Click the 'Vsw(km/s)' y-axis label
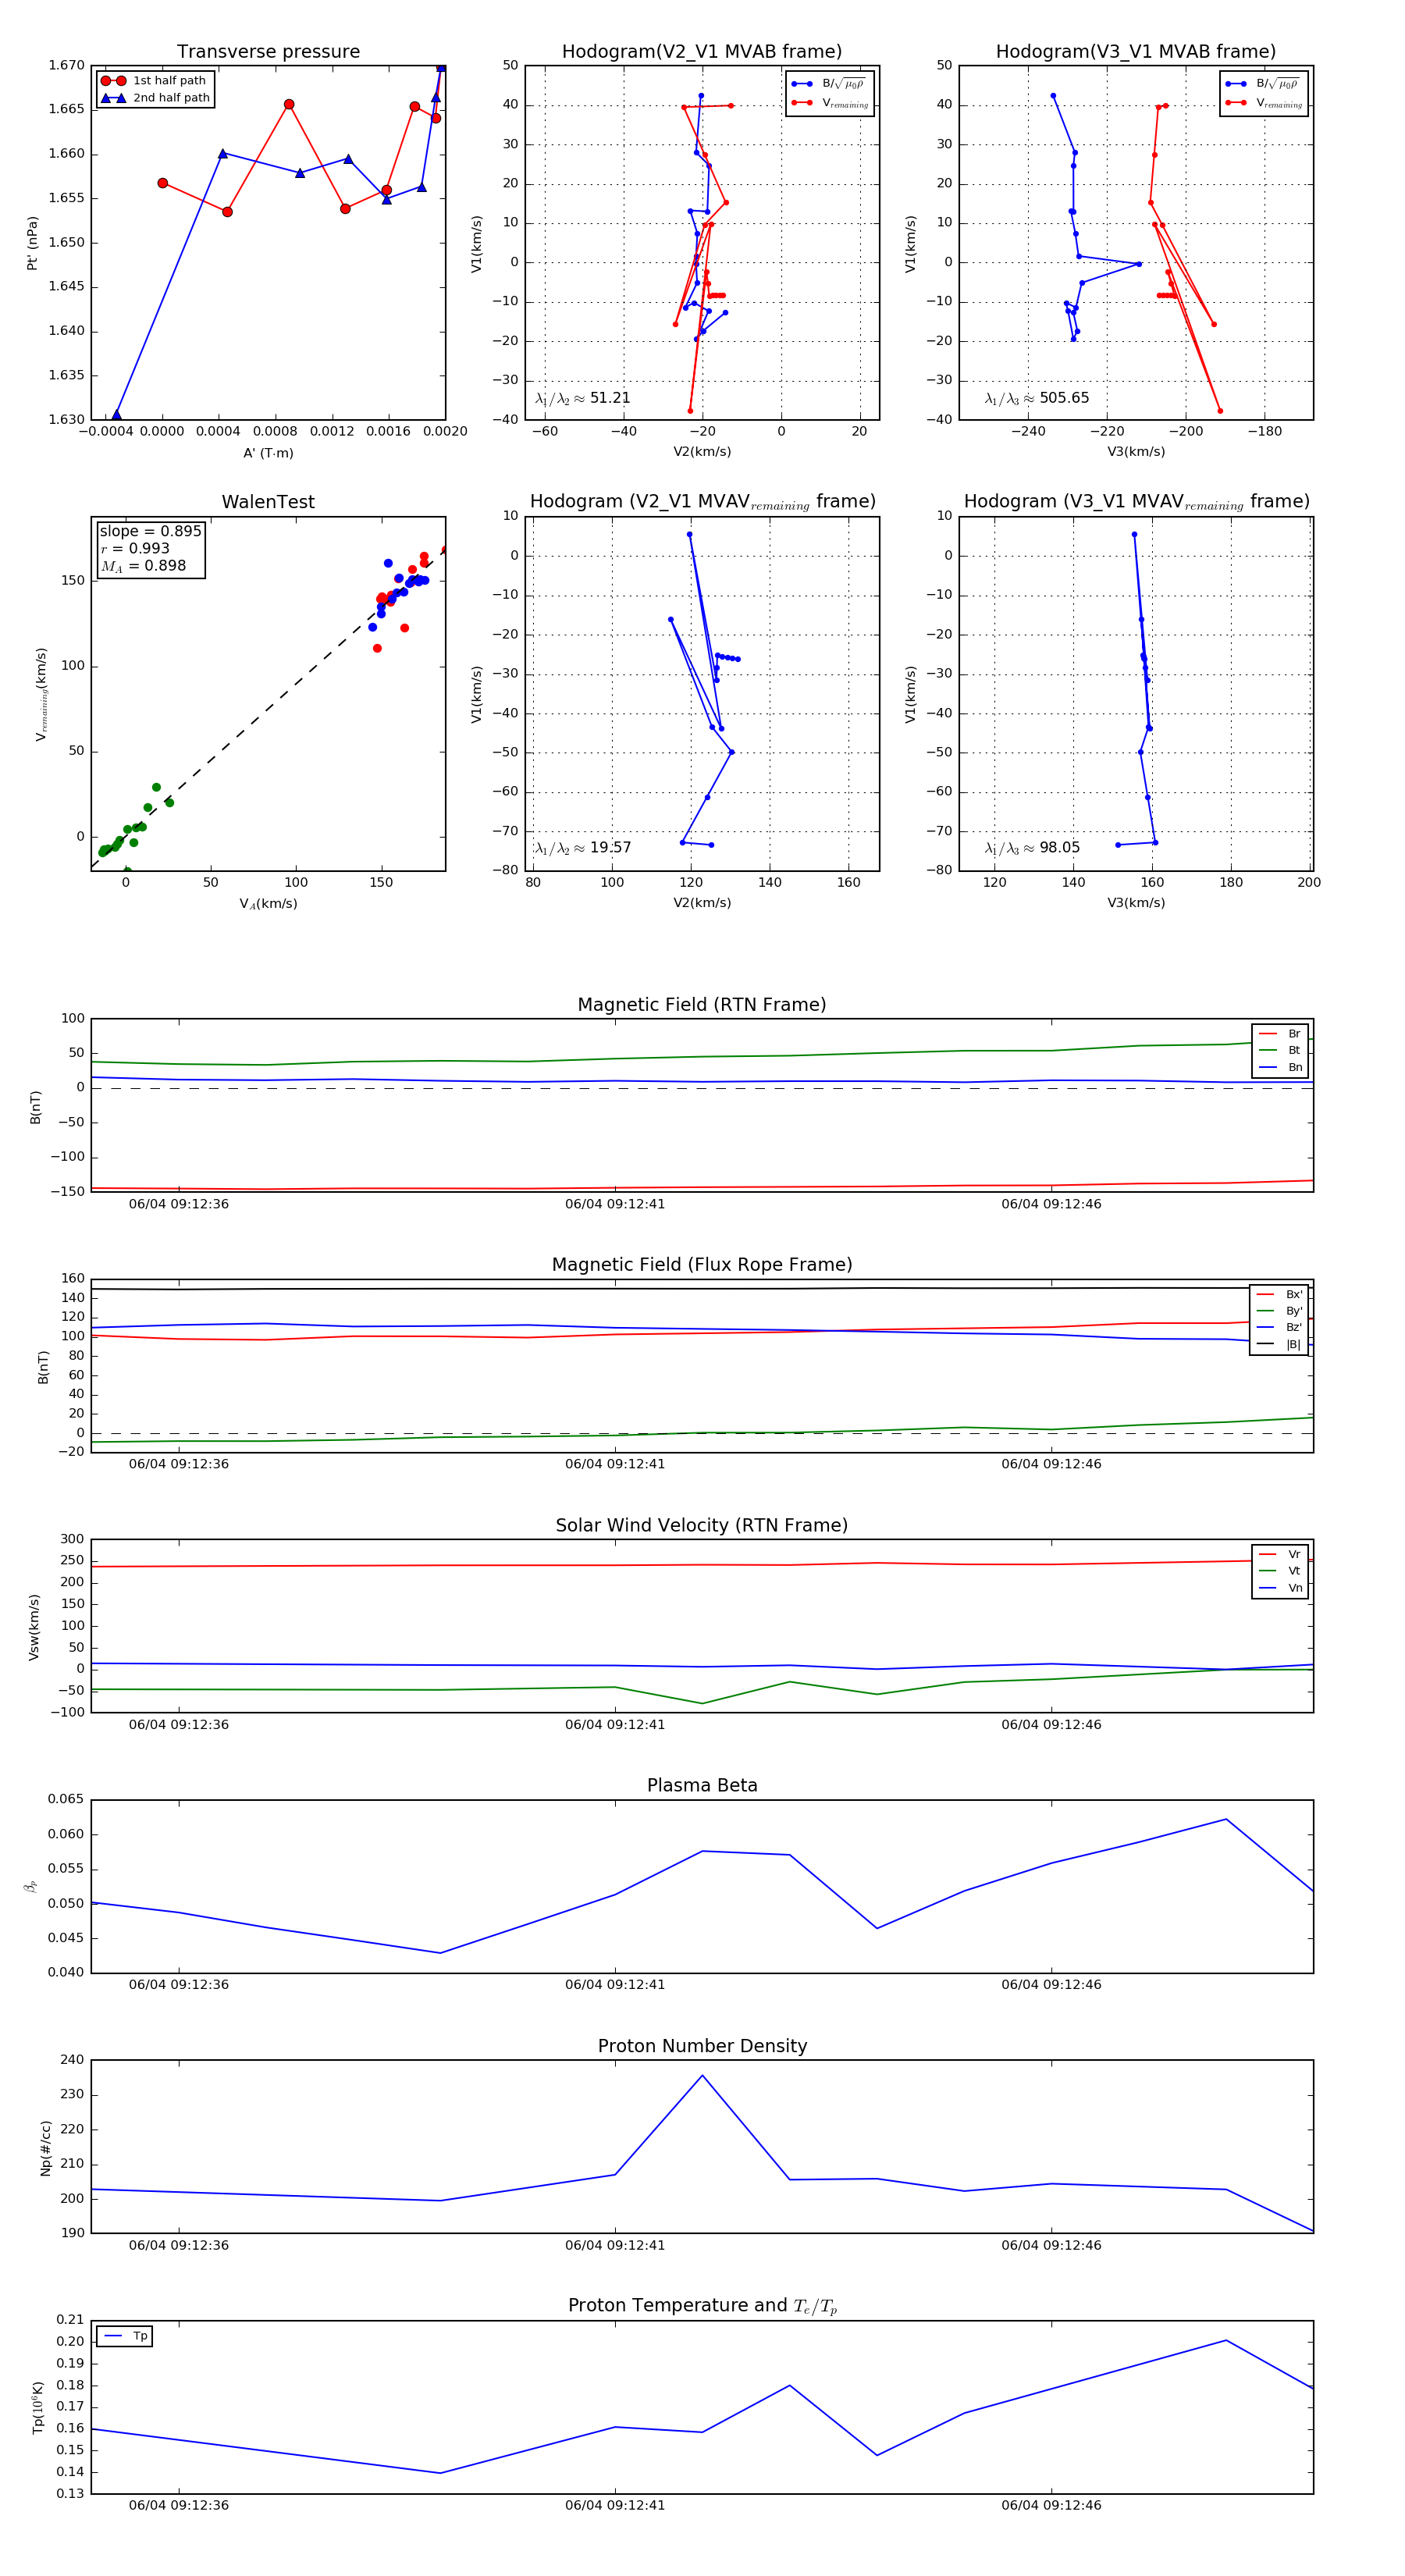 point(34,1627)
